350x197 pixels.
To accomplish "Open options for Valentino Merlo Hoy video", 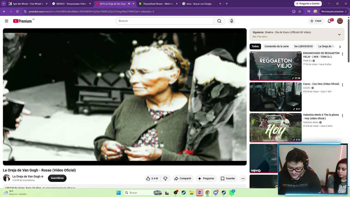I will (x=342, y=116).
